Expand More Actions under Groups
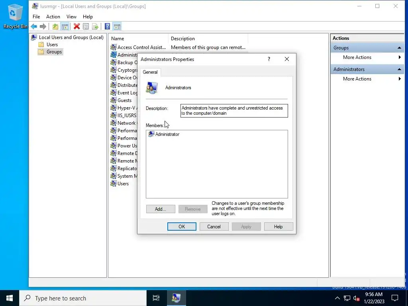The width and height of the screenshot is (408, 306). pos(367,57)
